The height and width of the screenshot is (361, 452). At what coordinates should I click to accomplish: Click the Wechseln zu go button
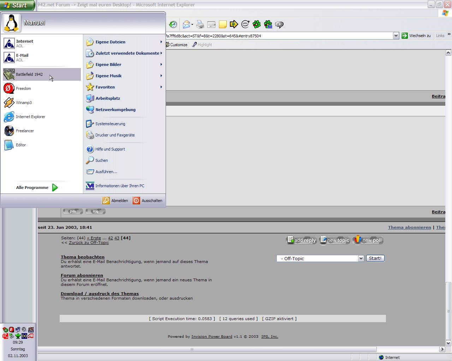point(416,36)
